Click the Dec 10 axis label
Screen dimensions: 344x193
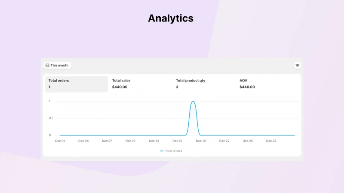tap(130, 141)
